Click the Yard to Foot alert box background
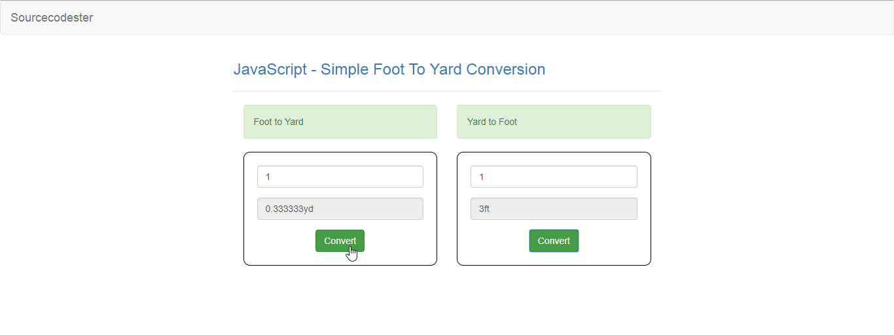This screenshot has width=894, height=335. tap(589, 122)
